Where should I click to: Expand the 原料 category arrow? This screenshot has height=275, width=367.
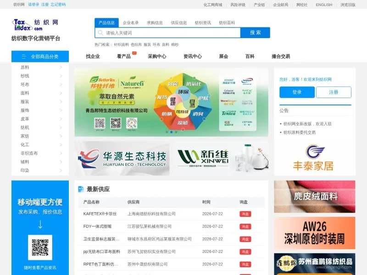(x=61, y=67)
